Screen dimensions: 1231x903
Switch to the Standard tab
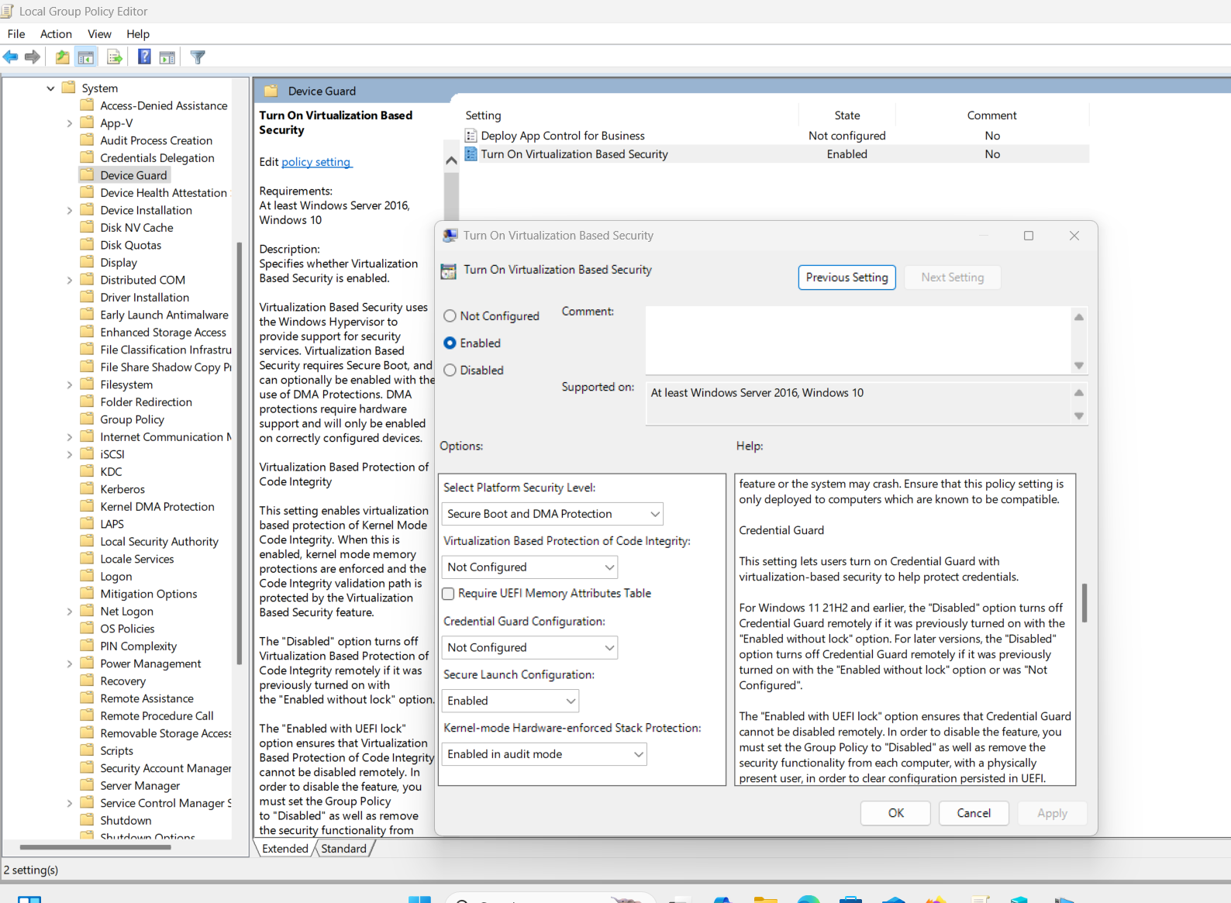click(343, 849)
